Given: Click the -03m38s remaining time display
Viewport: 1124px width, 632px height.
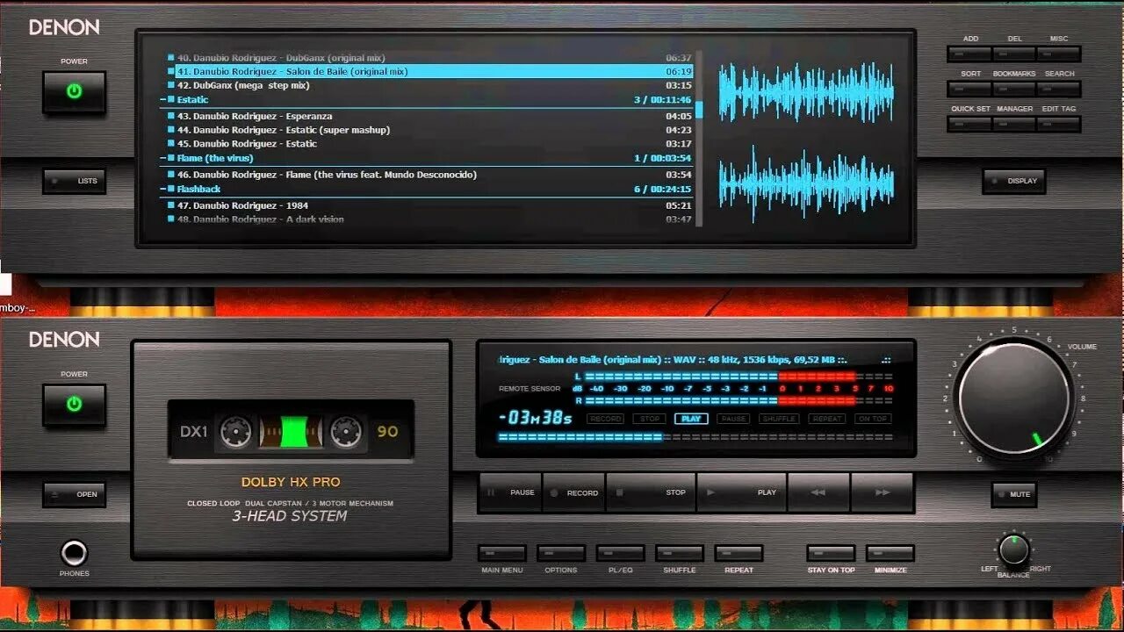Looking at the screenshot, I should pyautogui.click(x=535, y=418).
